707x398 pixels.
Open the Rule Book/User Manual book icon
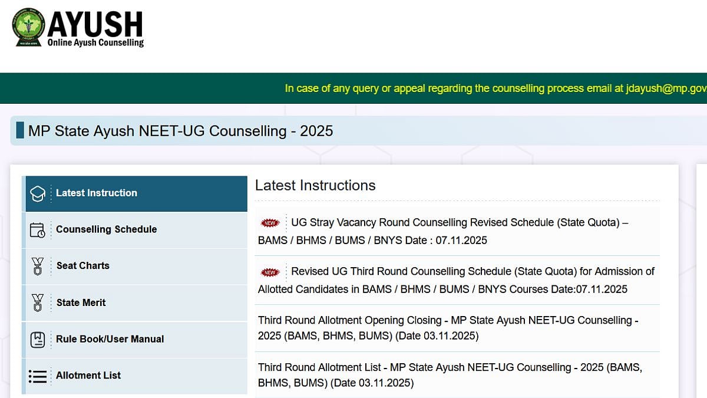coord(37,339)
